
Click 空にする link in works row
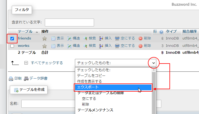pyautogui.click(x=128, y=46)
